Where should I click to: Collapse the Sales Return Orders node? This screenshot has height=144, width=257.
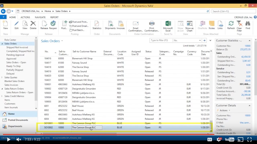2,89
